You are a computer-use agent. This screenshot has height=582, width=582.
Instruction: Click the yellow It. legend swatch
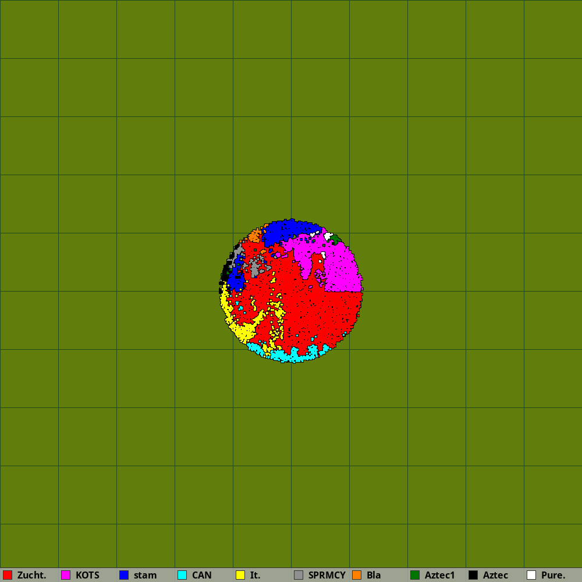(240, 575)
